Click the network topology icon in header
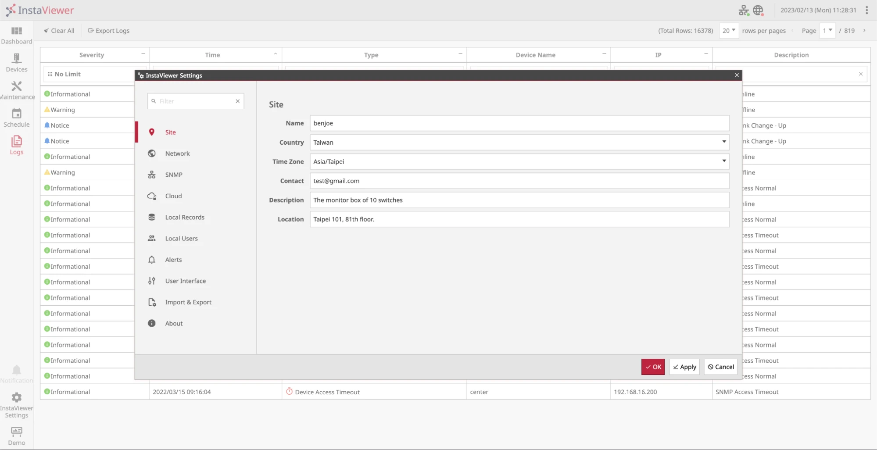Screen dimensions: 877x450 (743, 10)
